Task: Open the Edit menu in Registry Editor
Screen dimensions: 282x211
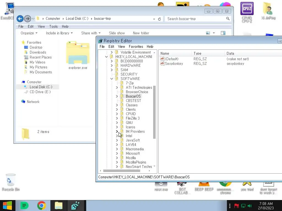Action: tap(111, 47)
